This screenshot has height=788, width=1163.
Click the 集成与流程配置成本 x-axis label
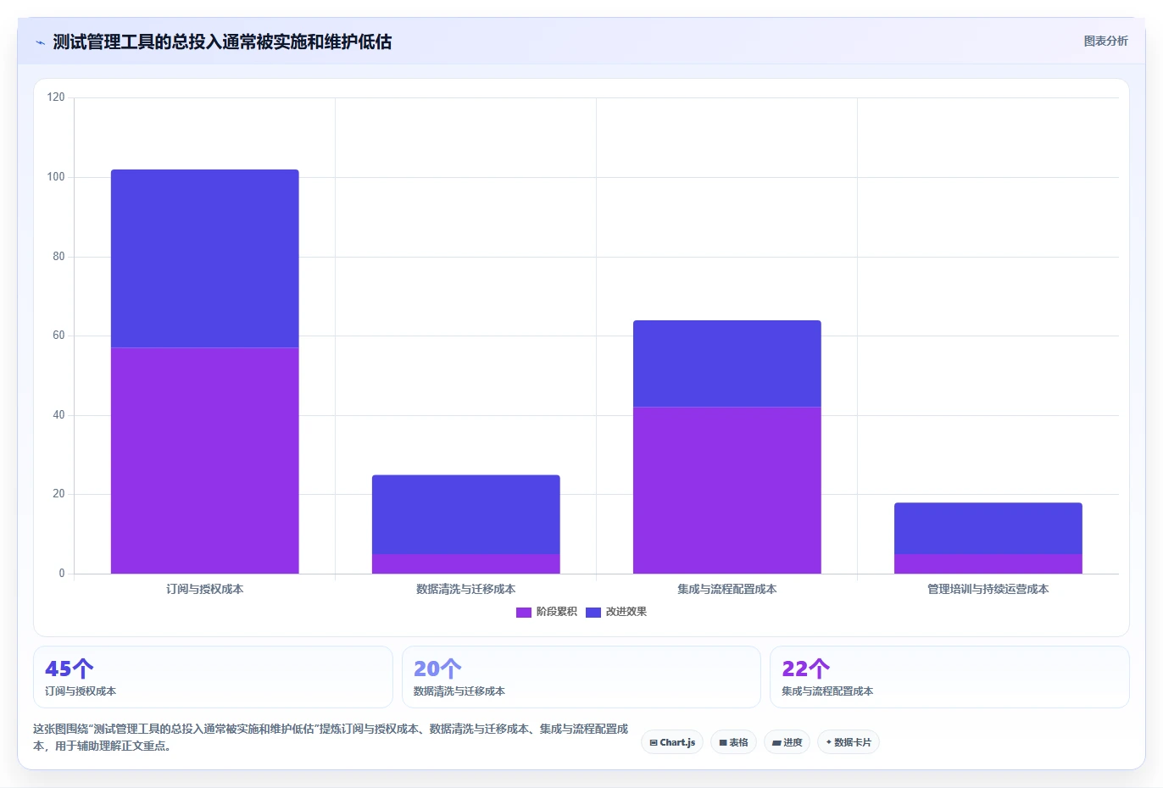click(727, 589)
